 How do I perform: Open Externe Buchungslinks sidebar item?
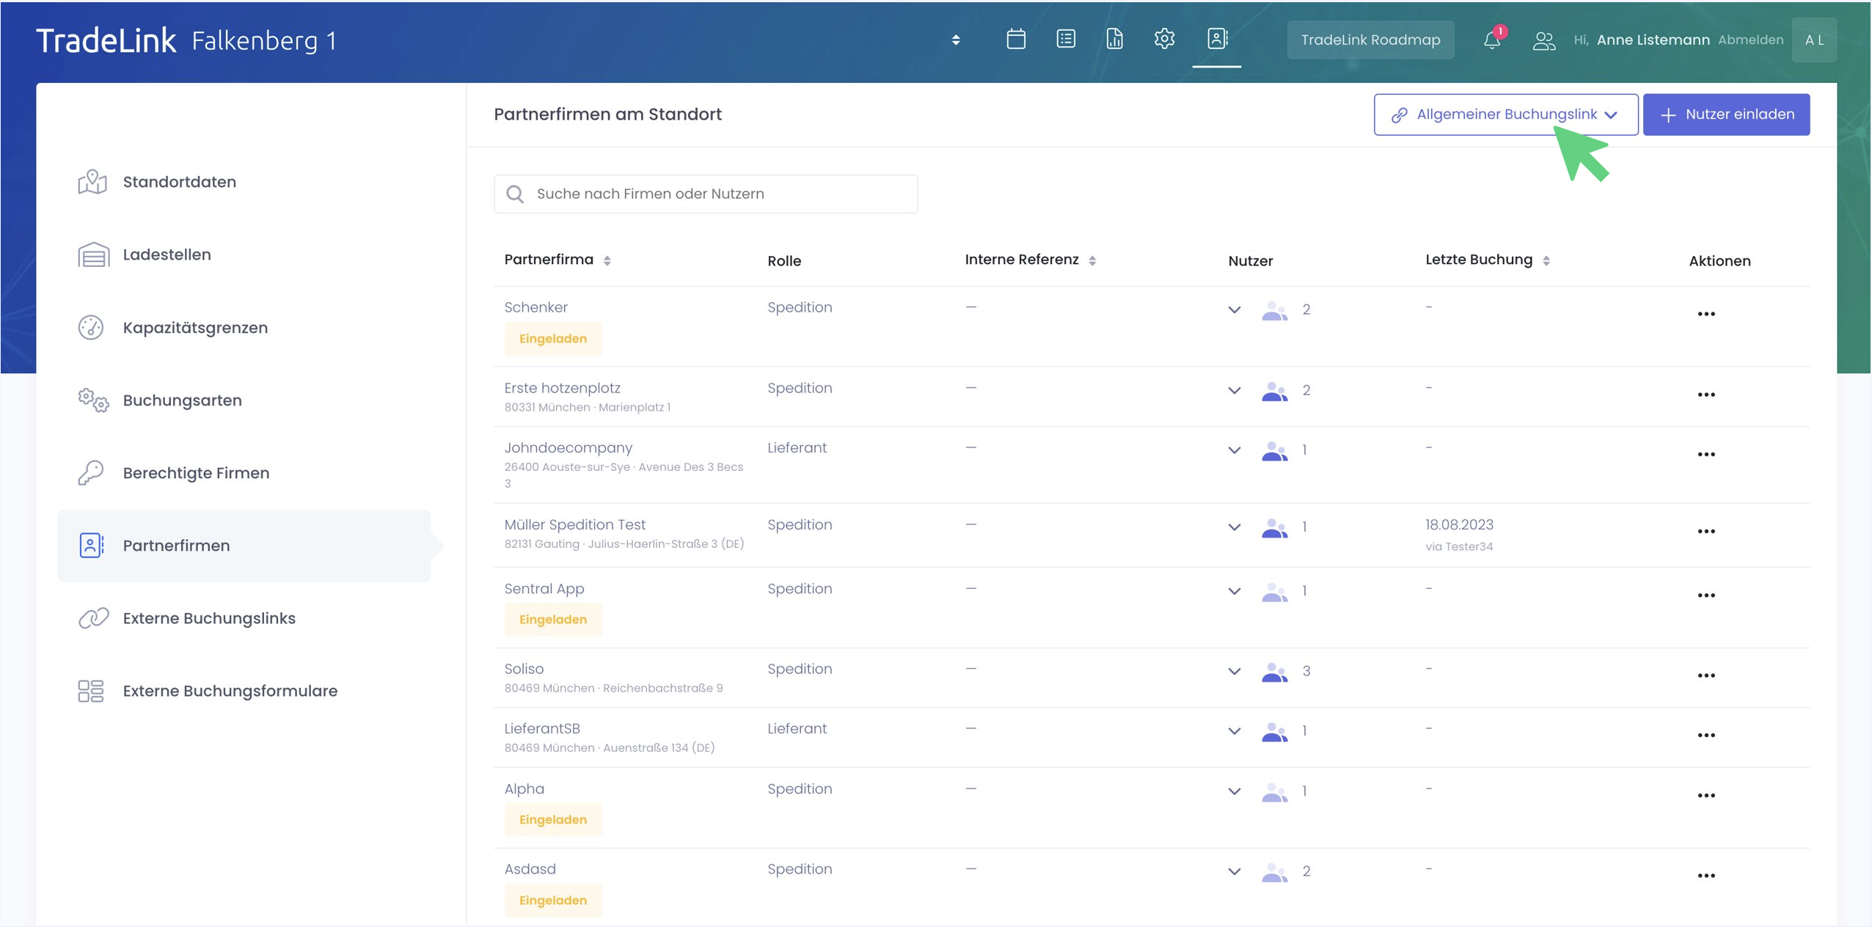209,618
